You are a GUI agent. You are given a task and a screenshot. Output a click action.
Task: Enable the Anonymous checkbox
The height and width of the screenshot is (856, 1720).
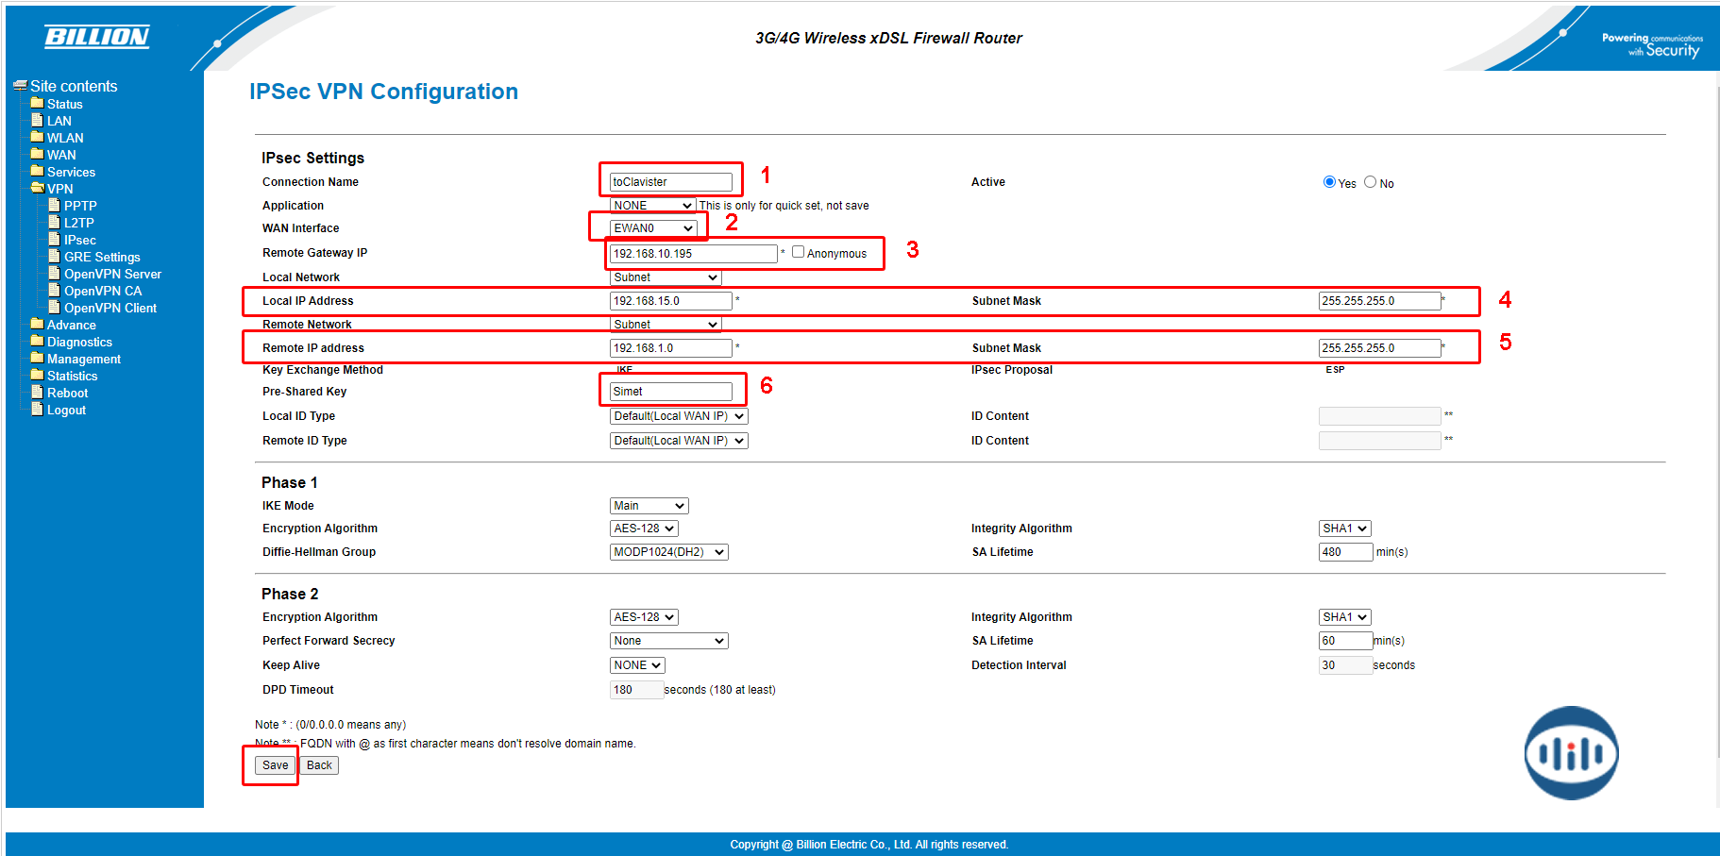click(798, 252)
